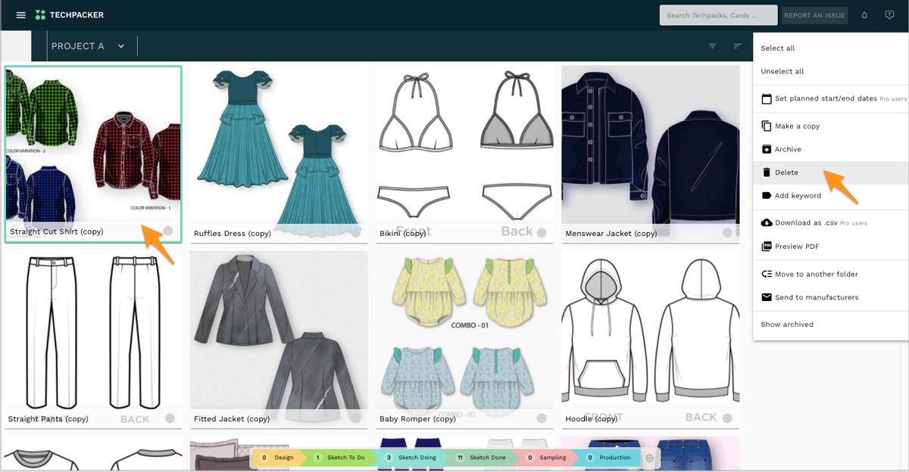Click the copy icon beside Make a copy
909x472 pixels.
767,126
